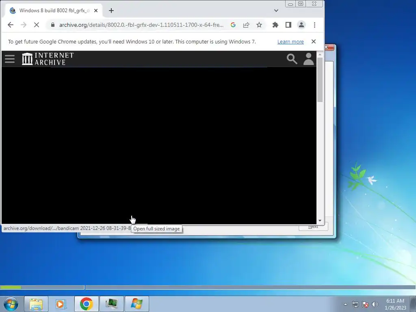This screenshot has height=312, width=416.
Task: Click Next in the background dialog
Action: (313, 227)
